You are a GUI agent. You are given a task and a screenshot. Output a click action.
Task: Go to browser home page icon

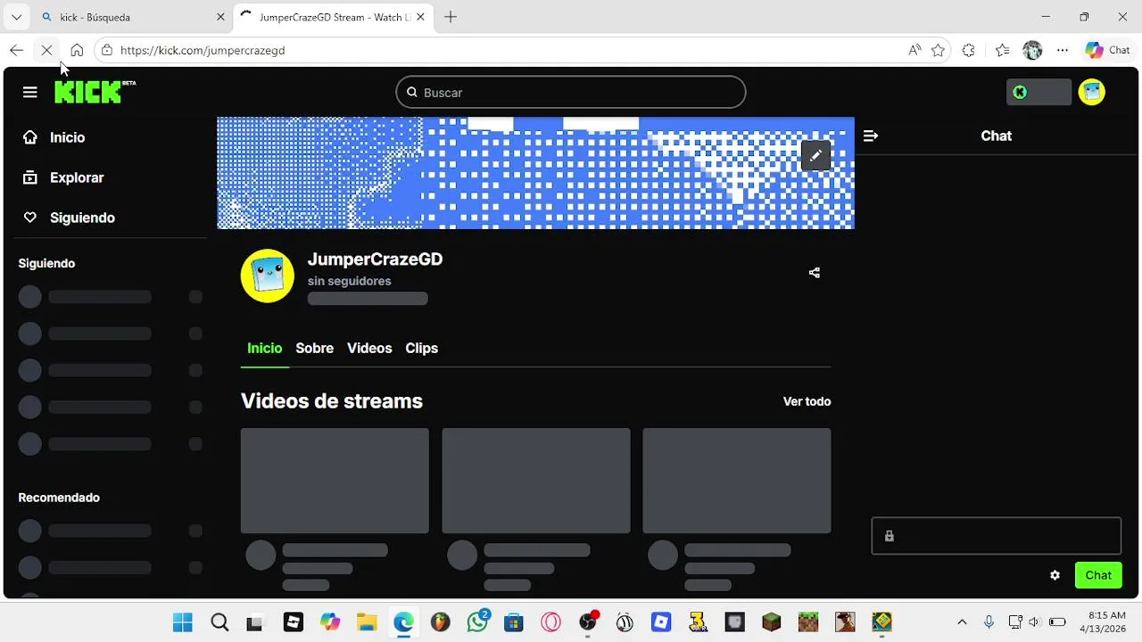(x=77, y=50)
